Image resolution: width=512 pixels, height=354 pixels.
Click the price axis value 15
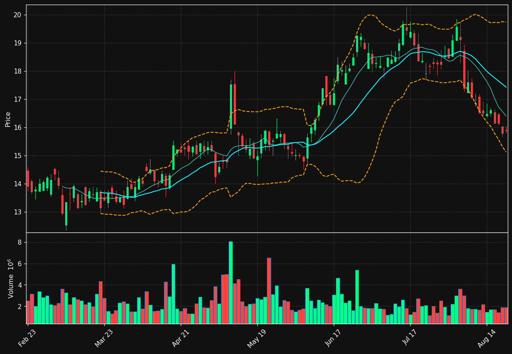pyautogui.click(x=17, y=156)
